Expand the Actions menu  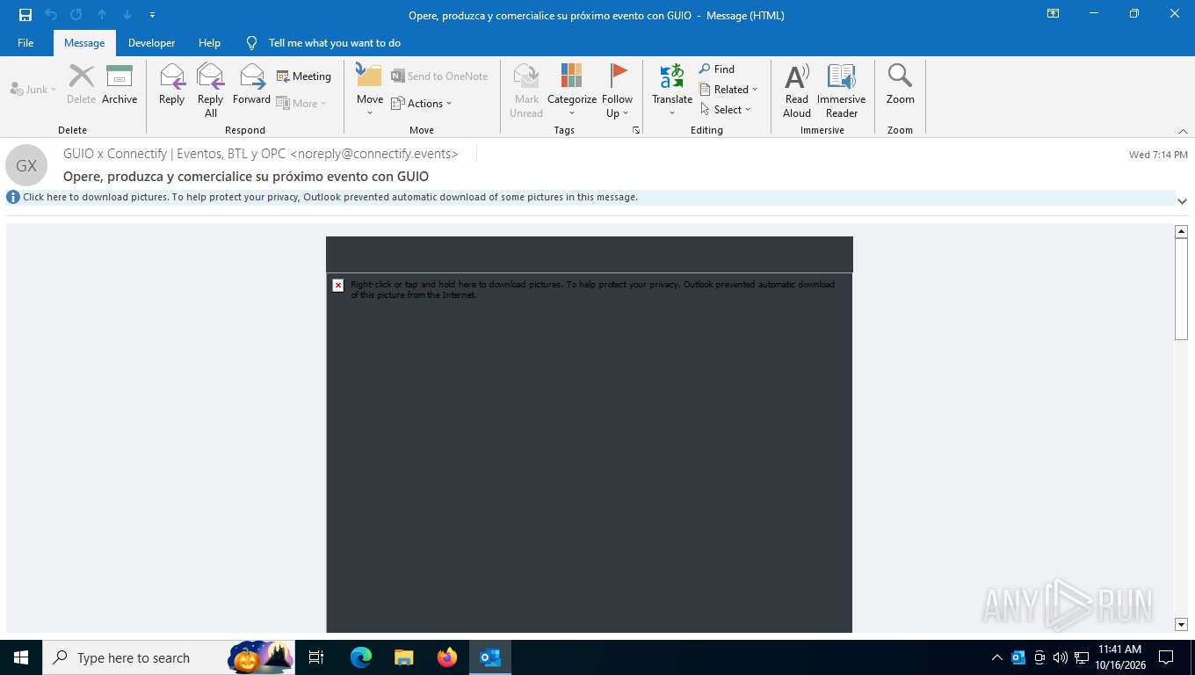tap(422, 103)
